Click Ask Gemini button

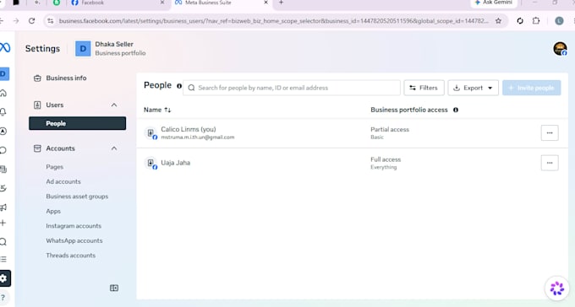pyautogui.click(x=494, y=3)
